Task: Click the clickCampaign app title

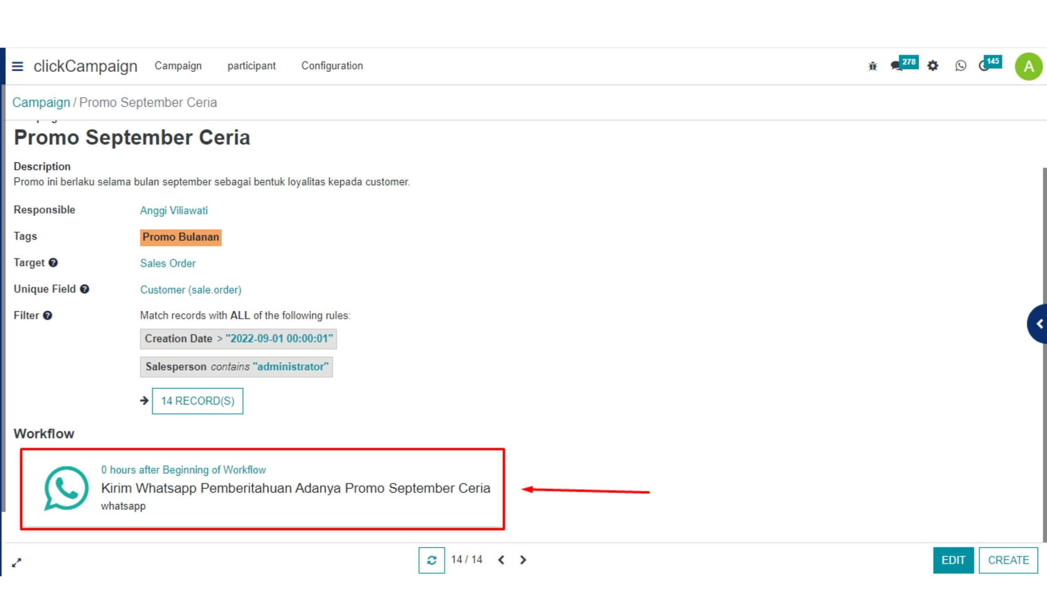Action: [x=85, y=66]
